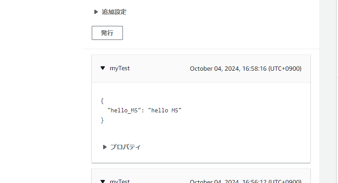The height and width of the screenshot is (183, 338).
Task: Click myTest topic name in 16:56:12 message
Action: coord(120,181)
